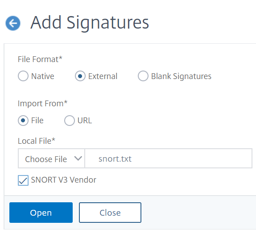The width and height of the screenshot is (256, 238).
Task: Click the Local File* label
Action: [x=37, y=141]
